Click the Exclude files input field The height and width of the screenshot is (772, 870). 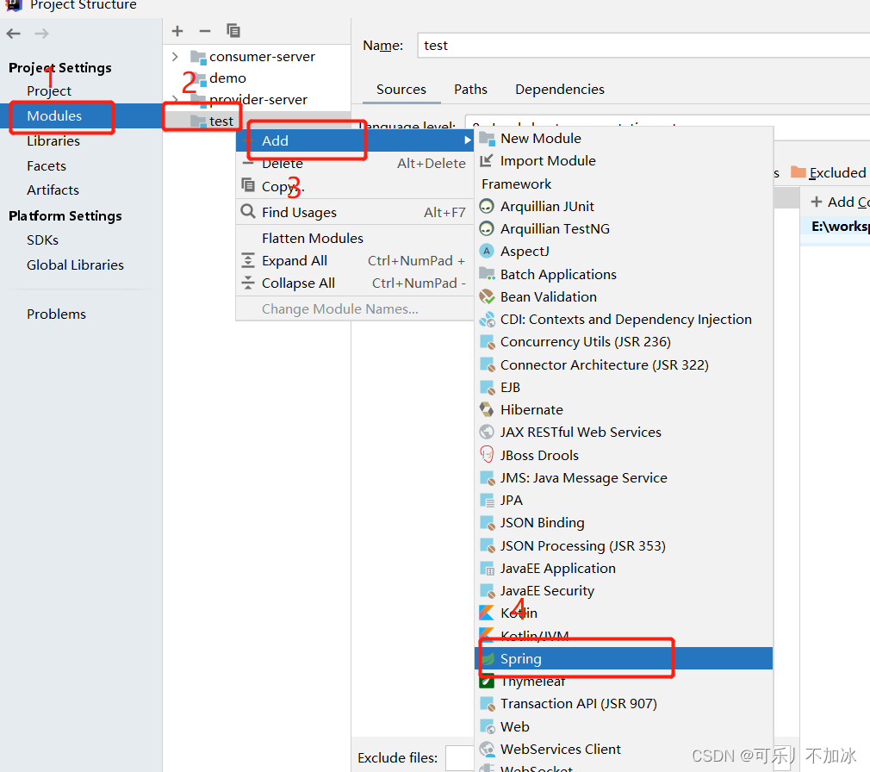(461, 758)
